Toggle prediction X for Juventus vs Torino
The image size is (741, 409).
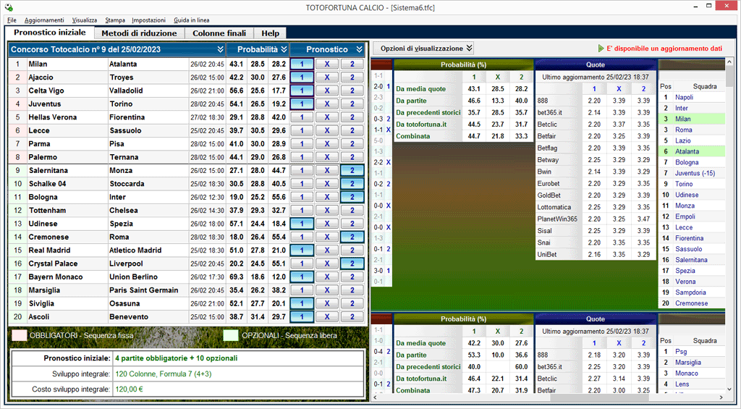click(x=326, y=104)
